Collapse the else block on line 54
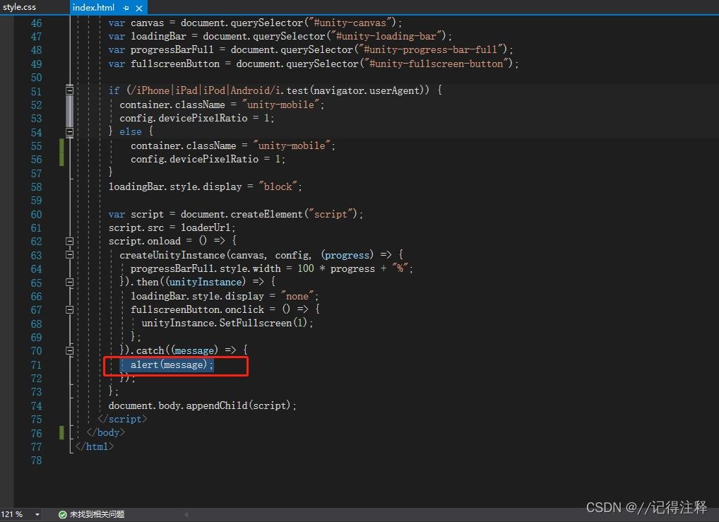Screen dimensions: 719x522 (70, 132)
